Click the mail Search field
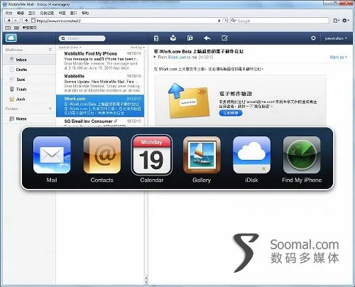The image size is (355, 287). pos(82,38)
